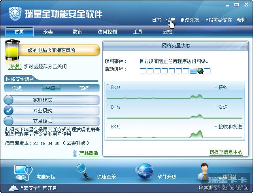Switch to the 访问控制 tab
Image resolution: width=253 pixels, height=193 pixels.
coord(107,32)
